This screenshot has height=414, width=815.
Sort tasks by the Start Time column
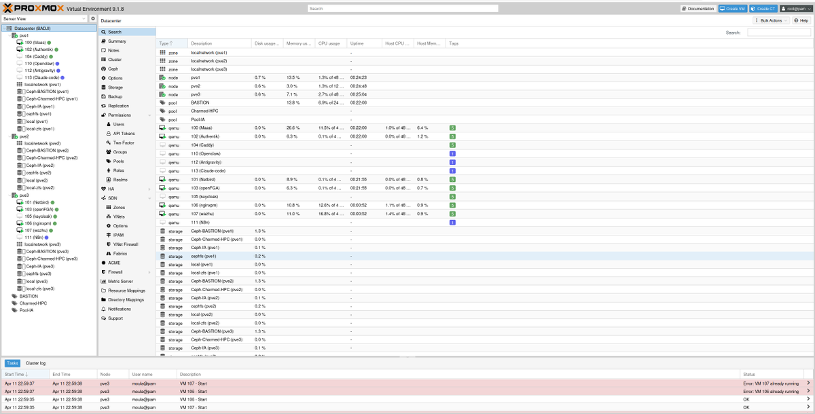click(x=25, y=374)
